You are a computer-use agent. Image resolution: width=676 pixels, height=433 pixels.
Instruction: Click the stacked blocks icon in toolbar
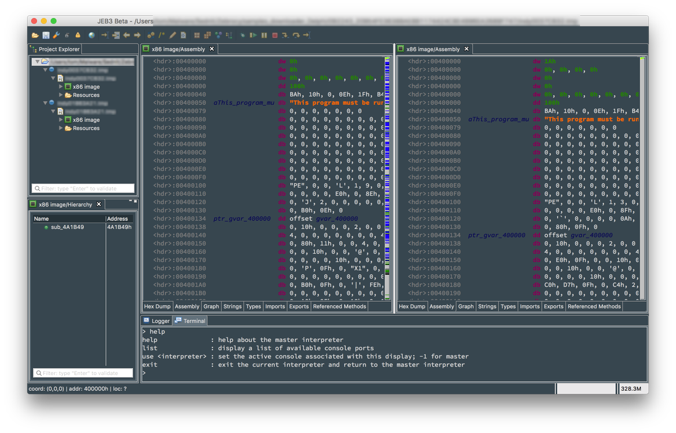coord(207,35)
